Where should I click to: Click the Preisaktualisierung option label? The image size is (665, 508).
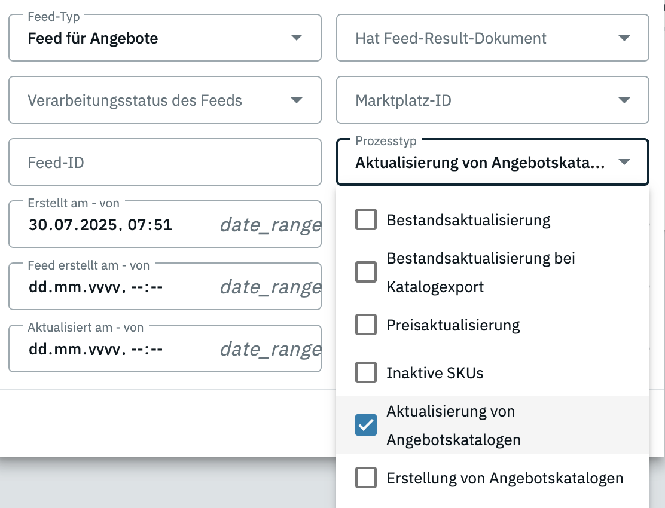tap(453, 325)
